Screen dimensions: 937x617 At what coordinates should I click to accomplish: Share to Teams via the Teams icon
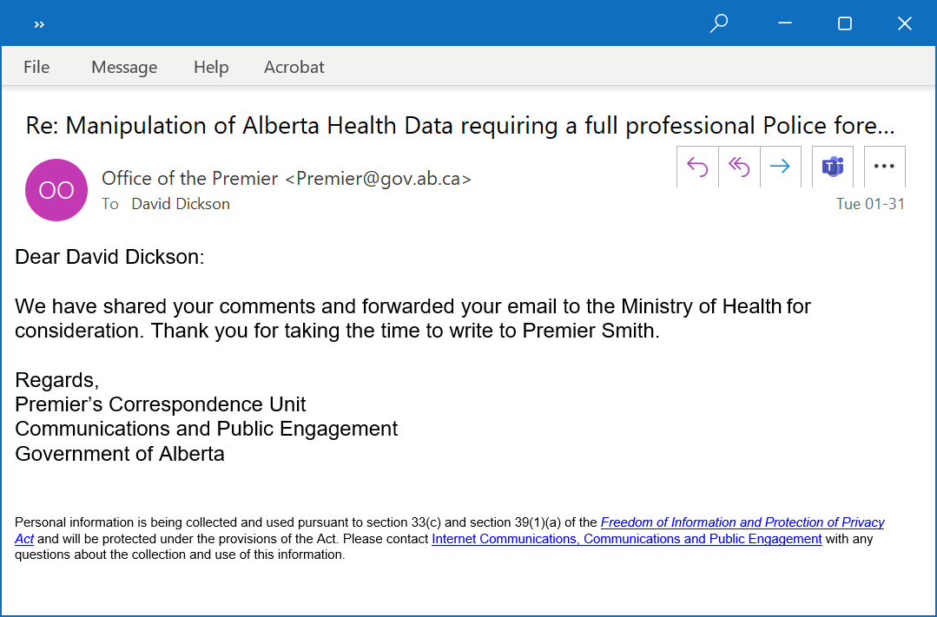tap(833, 167)
